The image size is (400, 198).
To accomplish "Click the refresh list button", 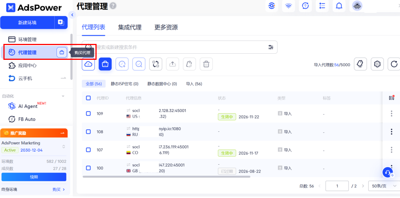I will pyautogui.click(x=394, y=64).
